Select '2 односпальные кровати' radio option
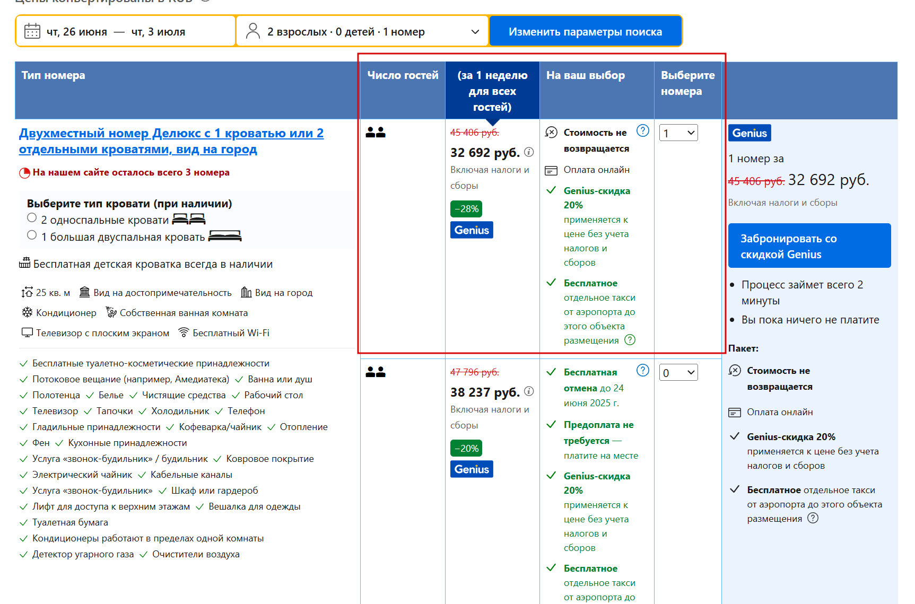Viewport: 915px width, 604px height. point(32,217)
